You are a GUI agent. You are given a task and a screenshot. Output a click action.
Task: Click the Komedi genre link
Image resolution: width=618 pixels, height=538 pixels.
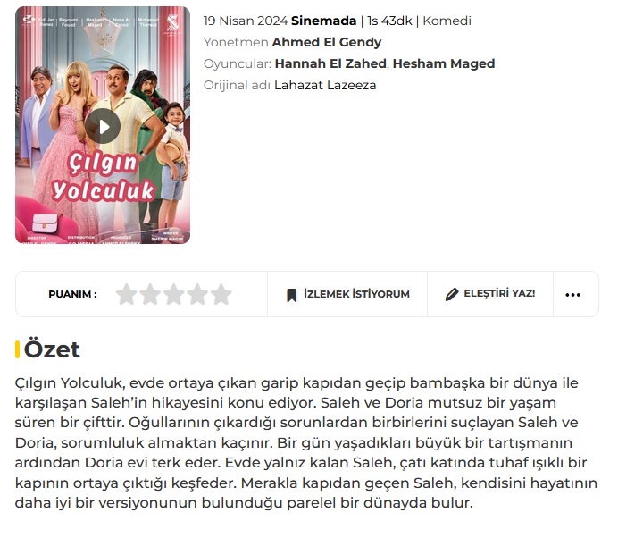click(x=447, y=21)
